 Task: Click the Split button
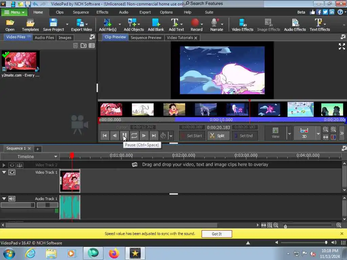coord(218,135)
